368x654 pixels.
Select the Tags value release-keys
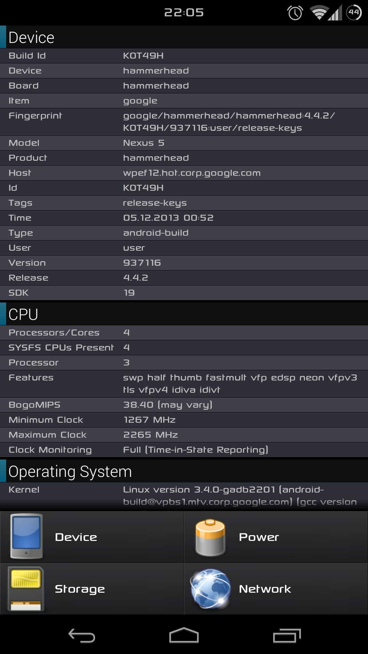click(155, 203)
